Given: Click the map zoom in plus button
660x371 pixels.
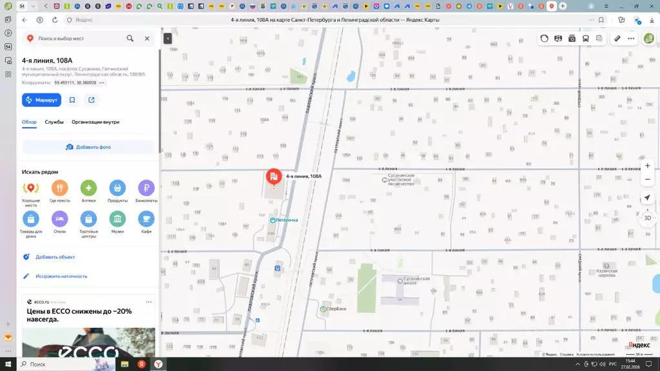Looking at the screenshot, I should (x=647, y=166).
